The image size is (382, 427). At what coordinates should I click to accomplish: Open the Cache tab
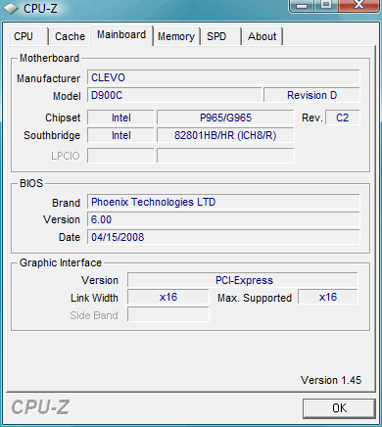tap(70, 36)
